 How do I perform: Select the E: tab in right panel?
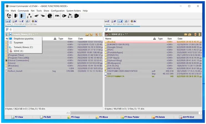[x=108, y=29]
